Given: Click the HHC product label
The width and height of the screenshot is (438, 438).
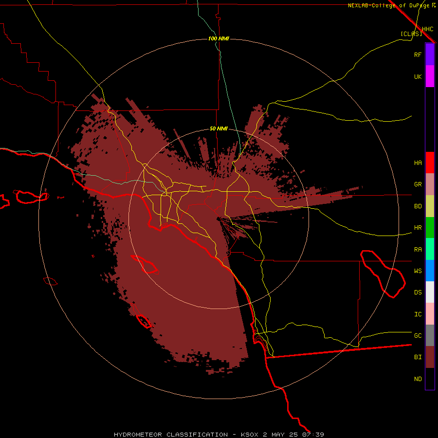Looking at the screenshot, I should point(427,29).
